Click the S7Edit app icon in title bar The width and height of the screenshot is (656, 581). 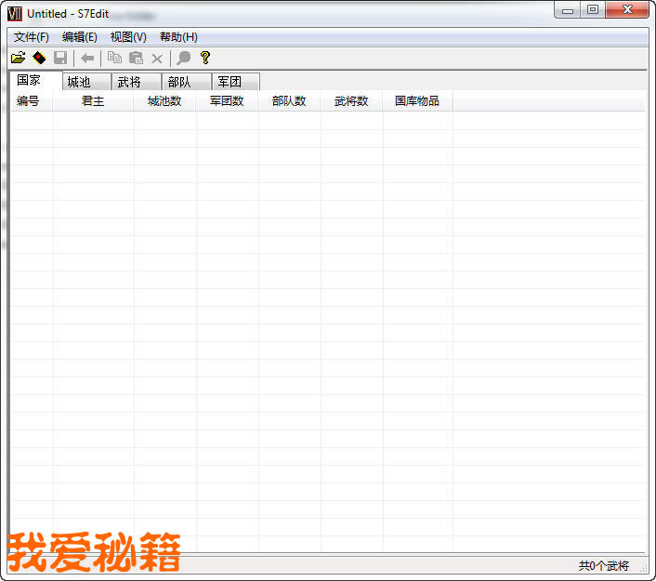click(x=15, y=13)
